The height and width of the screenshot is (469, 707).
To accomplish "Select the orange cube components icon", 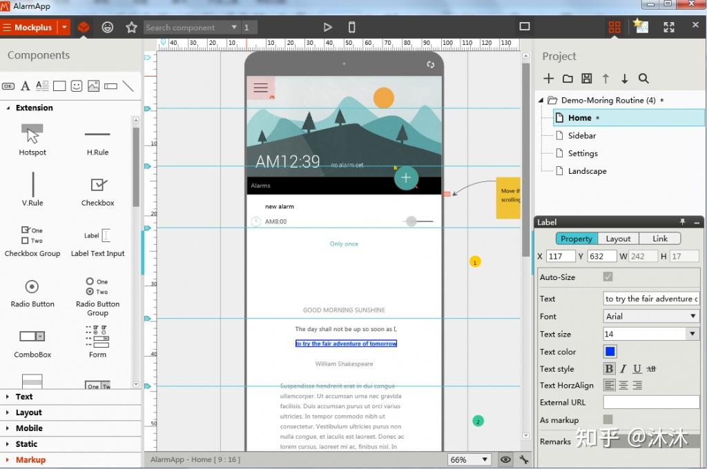I will pos(84,28).
